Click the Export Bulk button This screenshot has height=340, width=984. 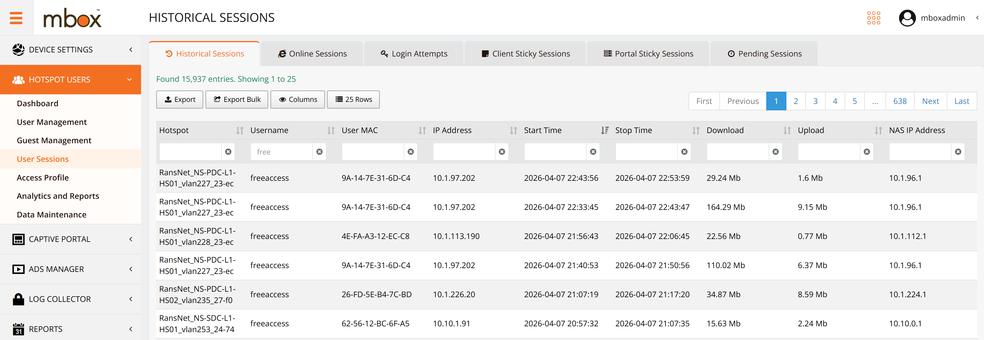point(237,100)
